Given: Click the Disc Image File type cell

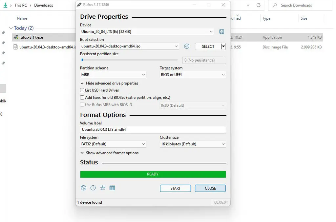Looking at the screenshot, I should [x=275, y=47].
